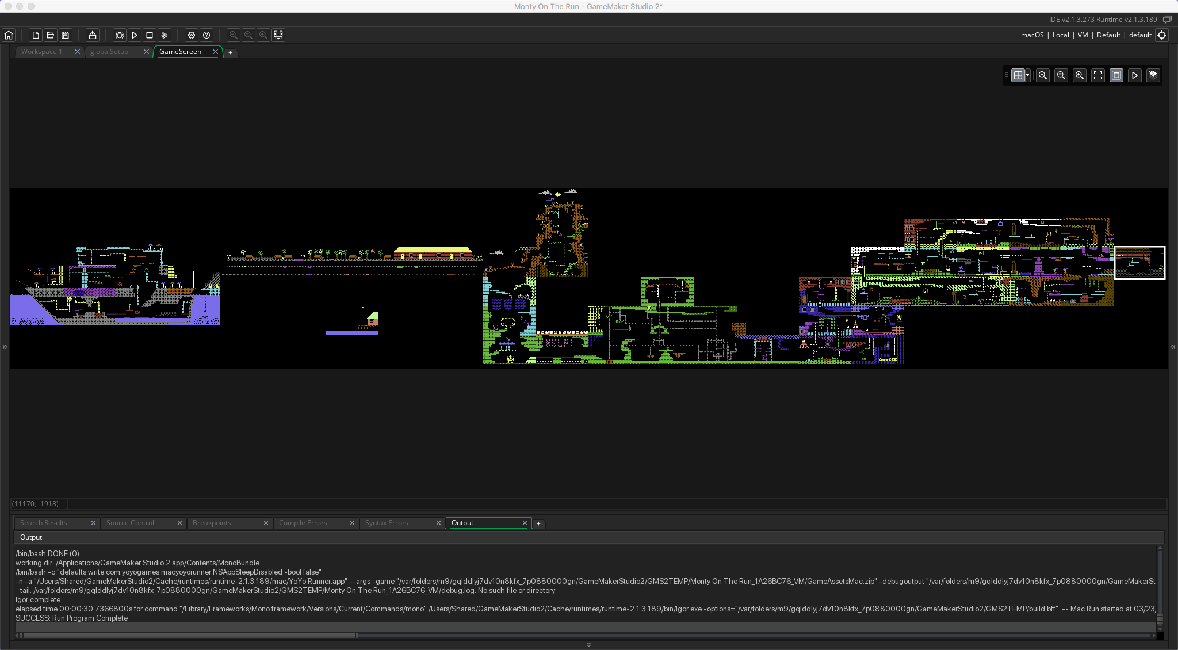Image resolution: width=1178 pixels, height=650 pixels.
Task: Close the globalSetup tab
Action: [146, 52]
